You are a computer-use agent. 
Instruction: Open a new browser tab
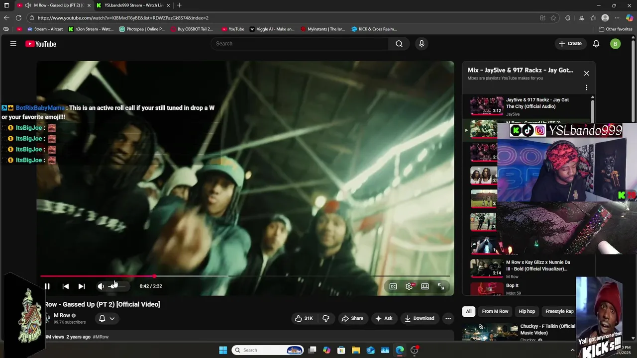pyautogui.click(x=179, y=5)
